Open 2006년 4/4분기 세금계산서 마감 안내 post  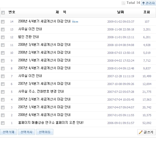(44, 115)
